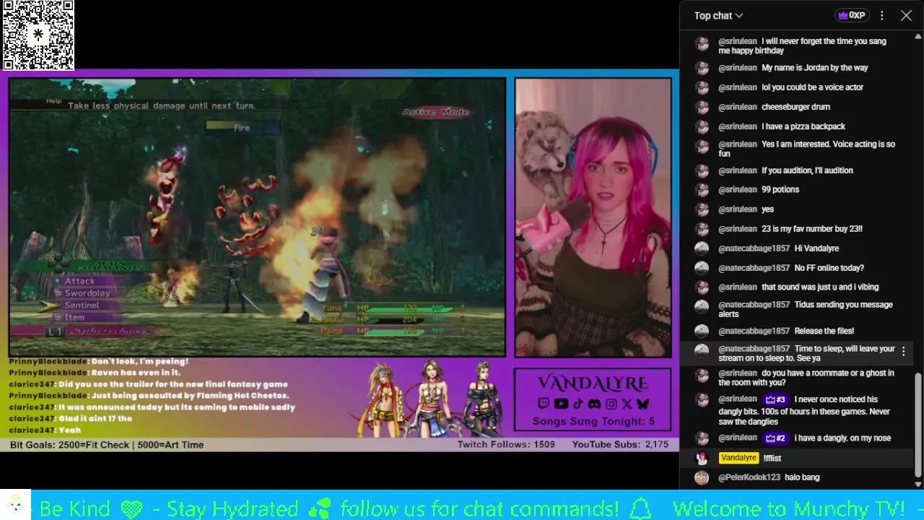Click the #3 crown rank badge in chat
Screen dimensions: 924x520
[x=775, y=399]
